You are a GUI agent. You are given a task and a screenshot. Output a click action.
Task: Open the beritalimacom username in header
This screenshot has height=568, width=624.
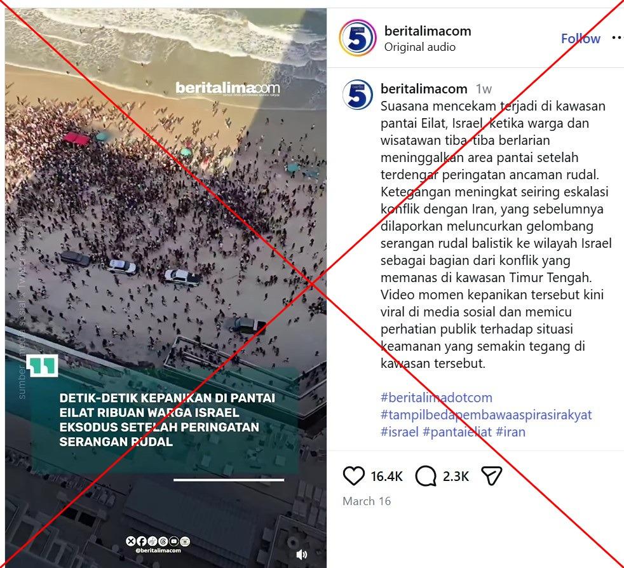[428, 30]
